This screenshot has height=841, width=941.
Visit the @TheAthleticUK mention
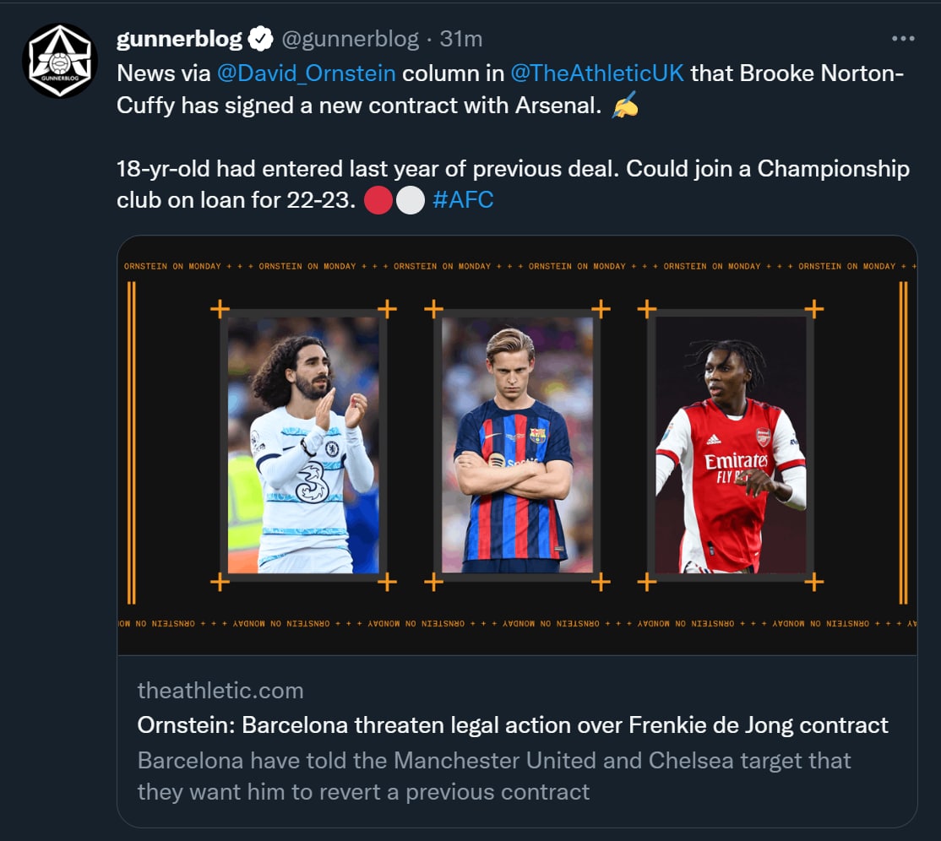click(x=597, y=73)
